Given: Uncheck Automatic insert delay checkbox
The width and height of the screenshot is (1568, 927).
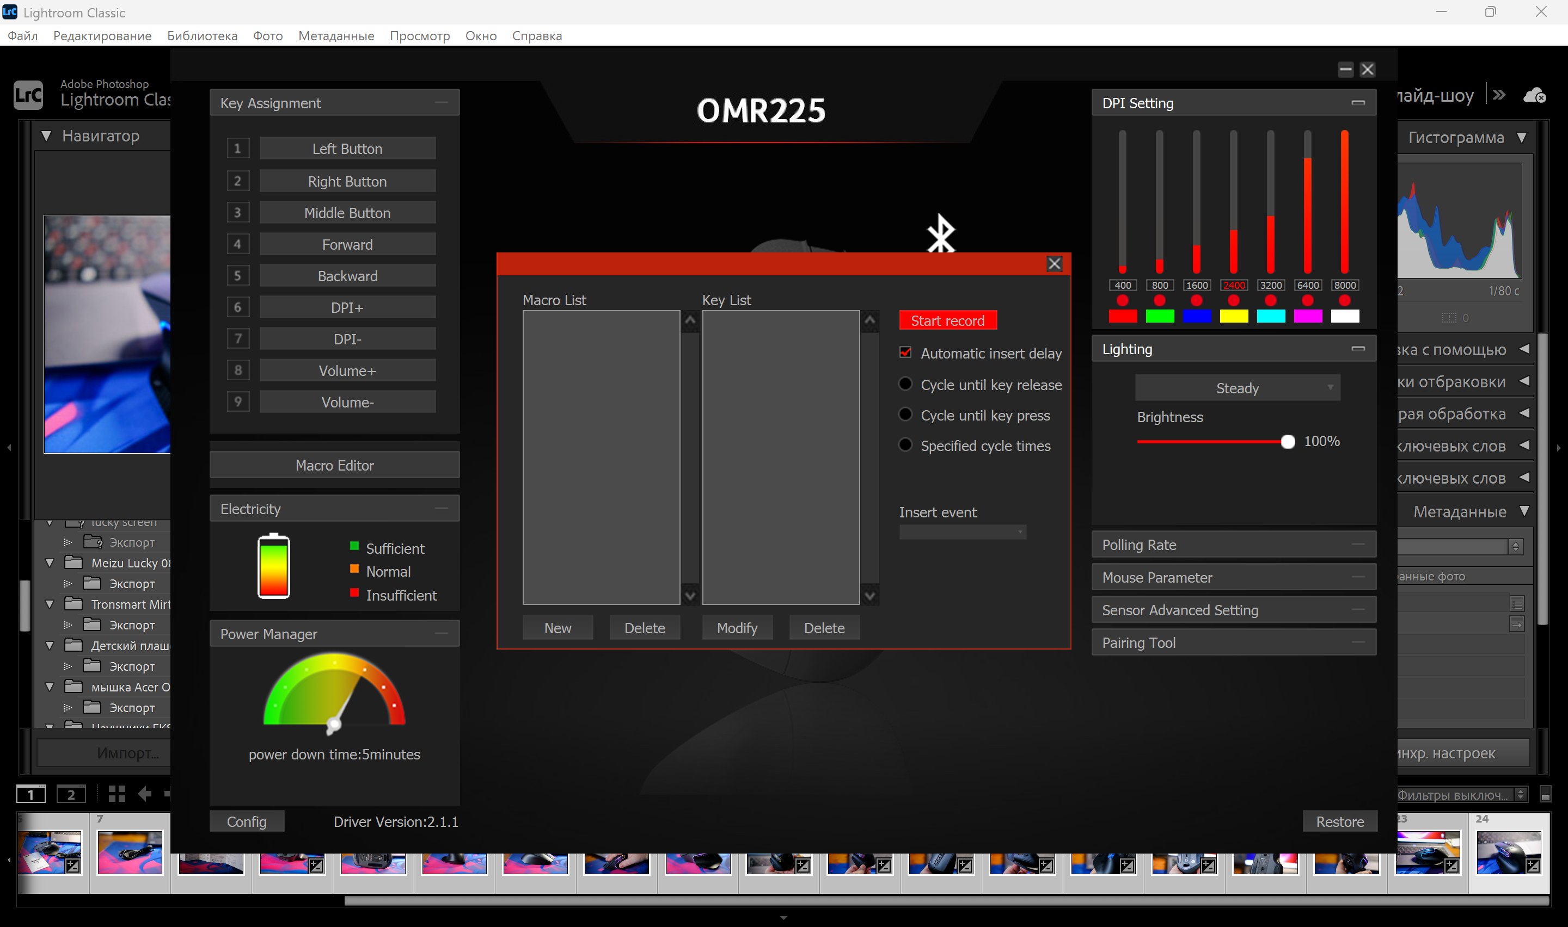Looking at the screenshot, I should [905, 353].
